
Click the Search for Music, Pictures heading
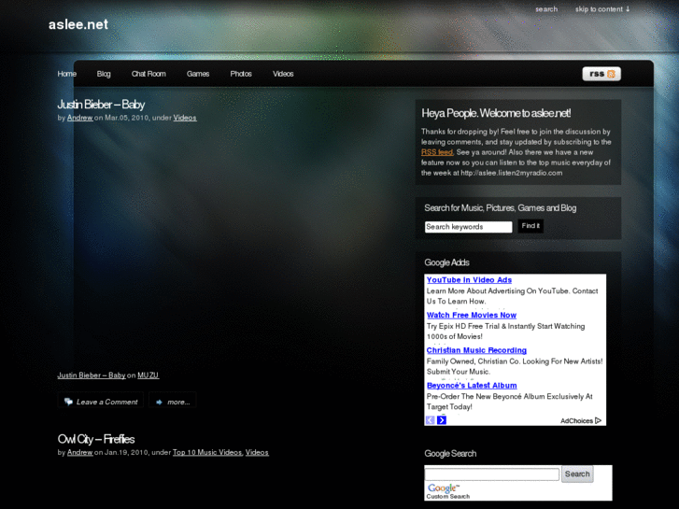pos(501,208)
